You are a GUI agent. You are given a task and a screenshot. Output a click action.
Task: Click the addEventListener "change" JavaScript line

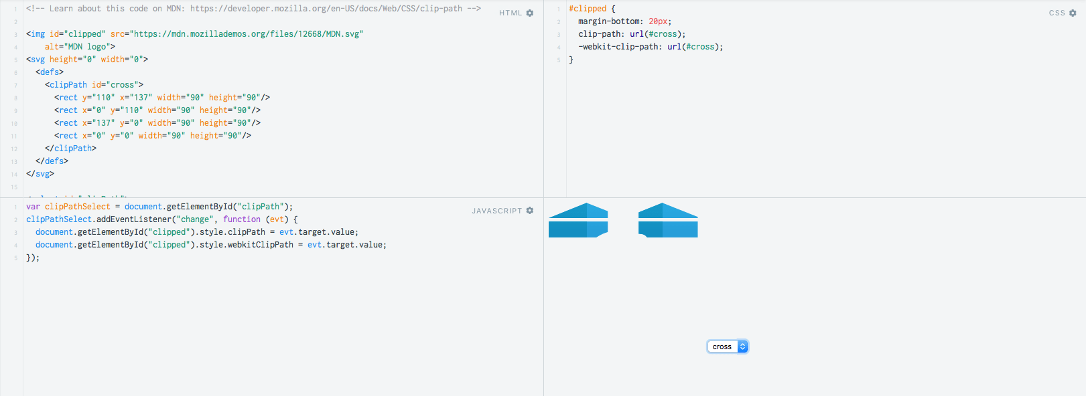click(x=162, y=219)
